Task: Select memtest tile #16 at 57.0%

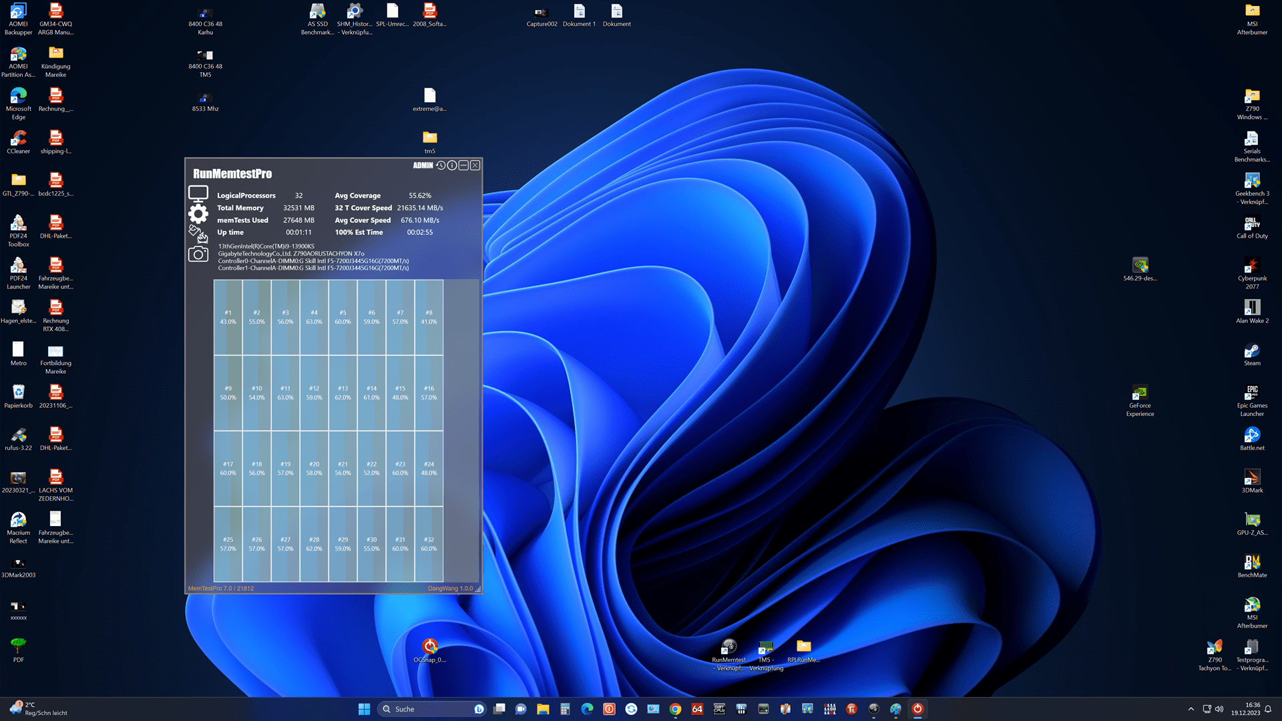Action: pos(429,393)
